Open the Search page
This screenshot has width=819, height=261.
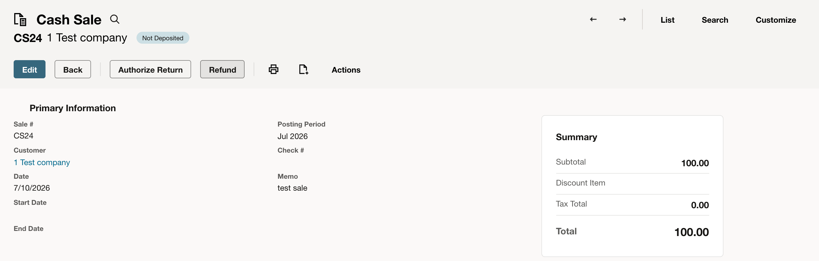pyautogui.click(x=715, y=20)
